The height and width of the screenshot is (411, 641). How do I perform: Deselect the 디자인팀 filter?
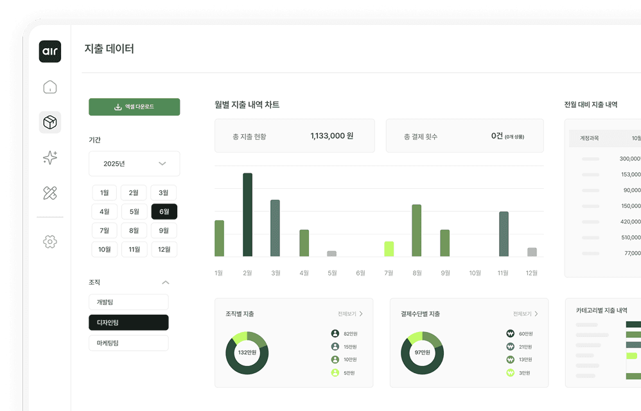[128, 322]
